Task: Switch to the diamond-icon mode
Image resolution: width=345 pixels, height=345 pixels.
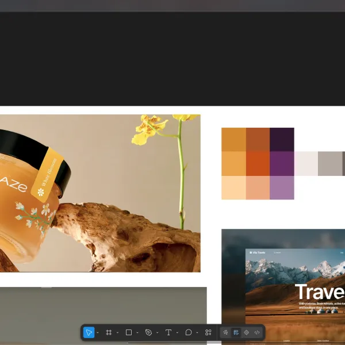Action: (x=247, y=332)
